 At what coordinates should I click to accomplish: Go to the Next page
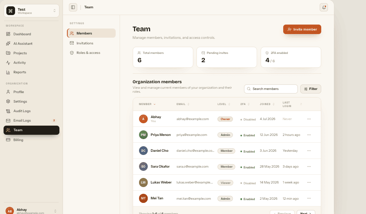pos(306,212)
